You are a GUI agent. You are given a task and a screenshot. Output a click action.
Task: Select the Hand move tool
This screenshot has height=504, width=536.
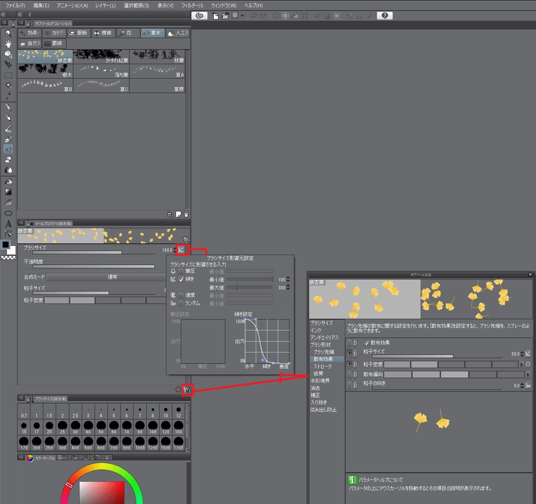pos(8,44)
